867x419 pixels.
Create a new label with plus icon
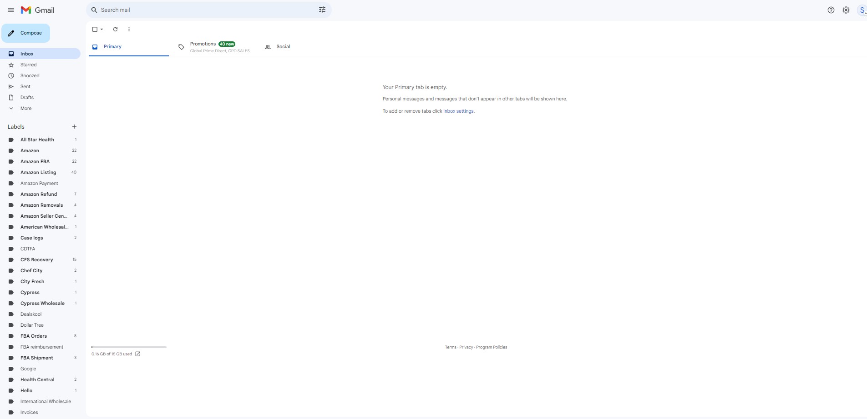[x=75, y=127]
